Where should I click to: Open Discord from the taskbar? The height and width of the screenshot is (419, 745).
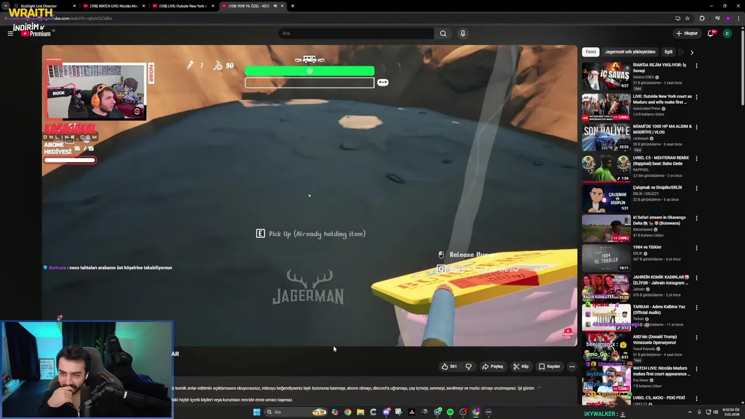click(x=386, y=412)
